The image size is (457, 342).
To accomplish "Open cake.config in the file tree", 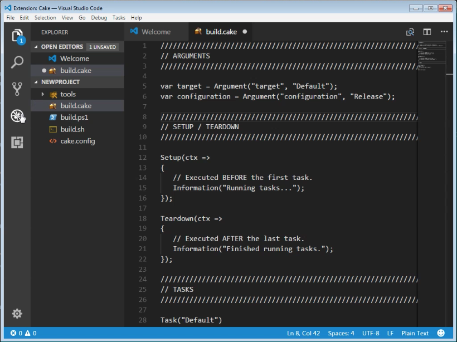I will point(77,141).
